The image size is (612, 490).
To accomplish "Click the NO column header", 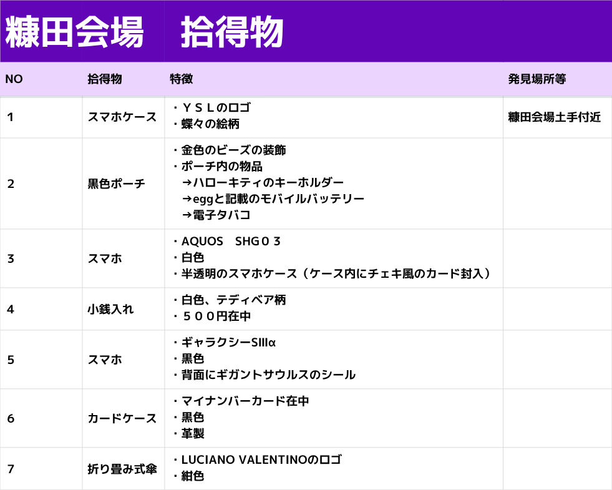I will 14,79.
